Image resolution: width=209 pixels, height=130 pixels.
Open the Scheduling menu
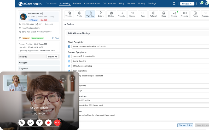pyautogui.click(x=65, y=3)
